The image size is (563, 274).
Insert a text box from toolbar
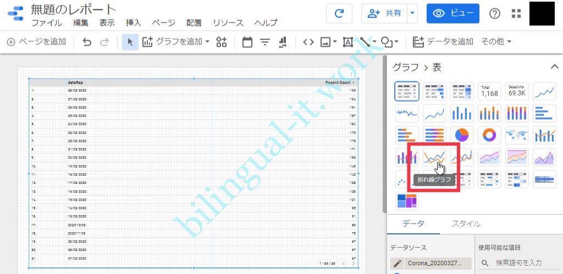click(347, 42)
